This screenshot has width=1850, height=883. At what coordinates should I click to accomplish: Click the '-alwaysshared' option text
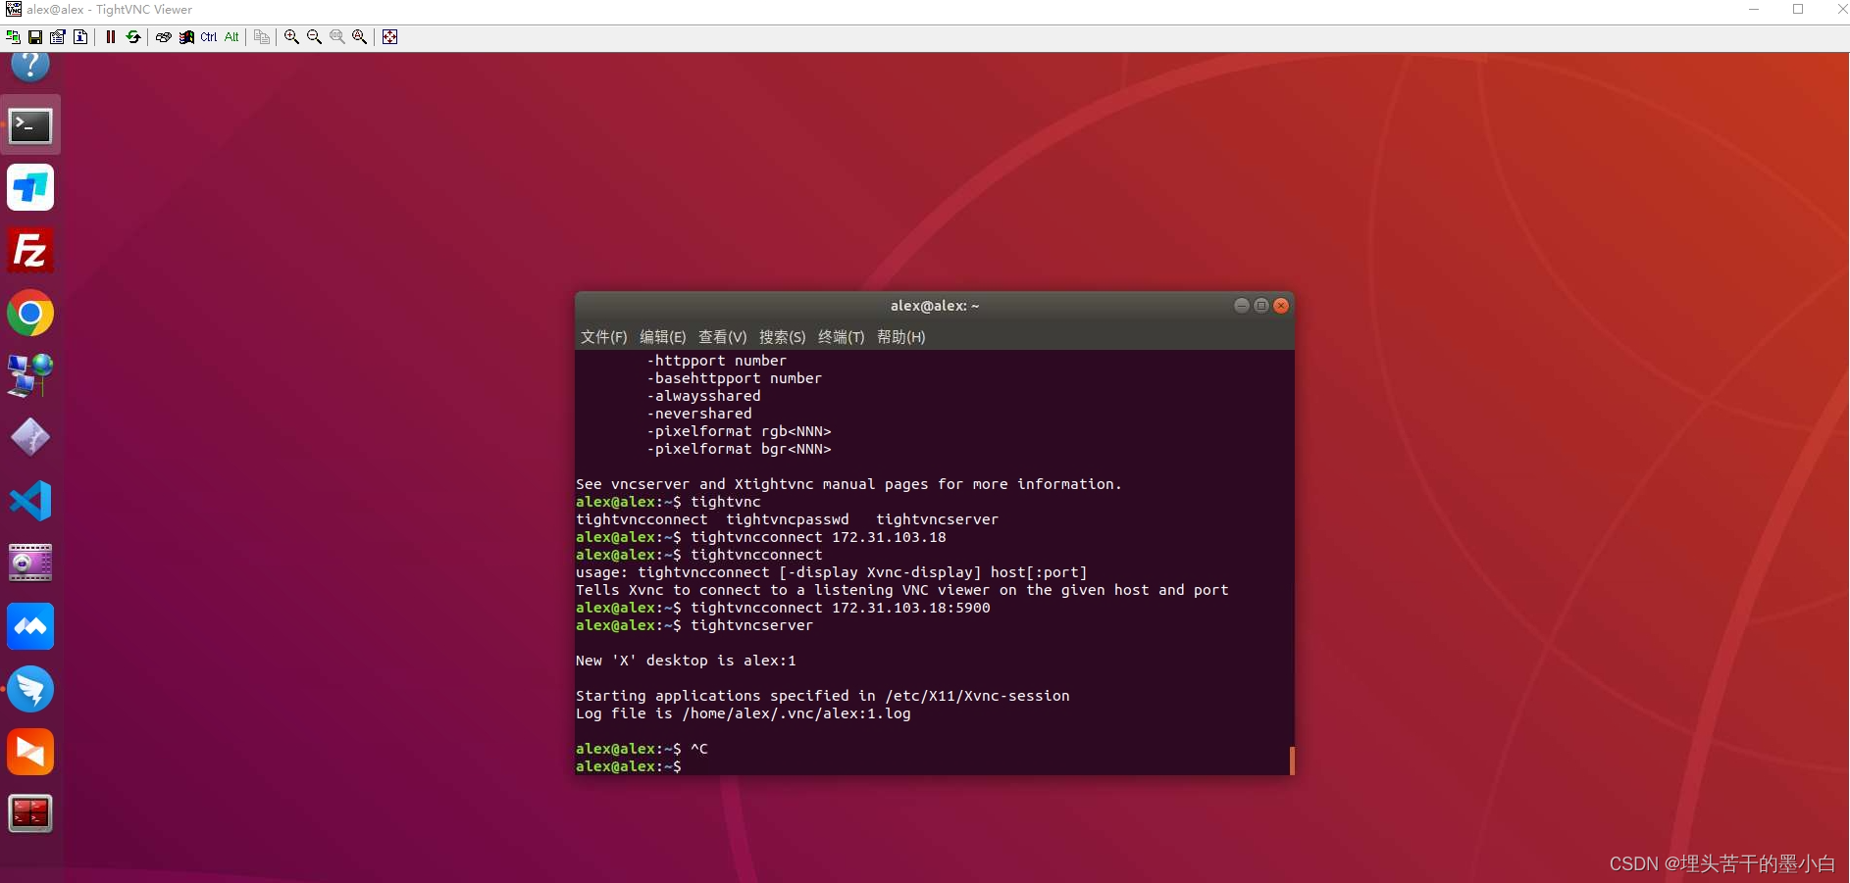(x=703, y=396)
